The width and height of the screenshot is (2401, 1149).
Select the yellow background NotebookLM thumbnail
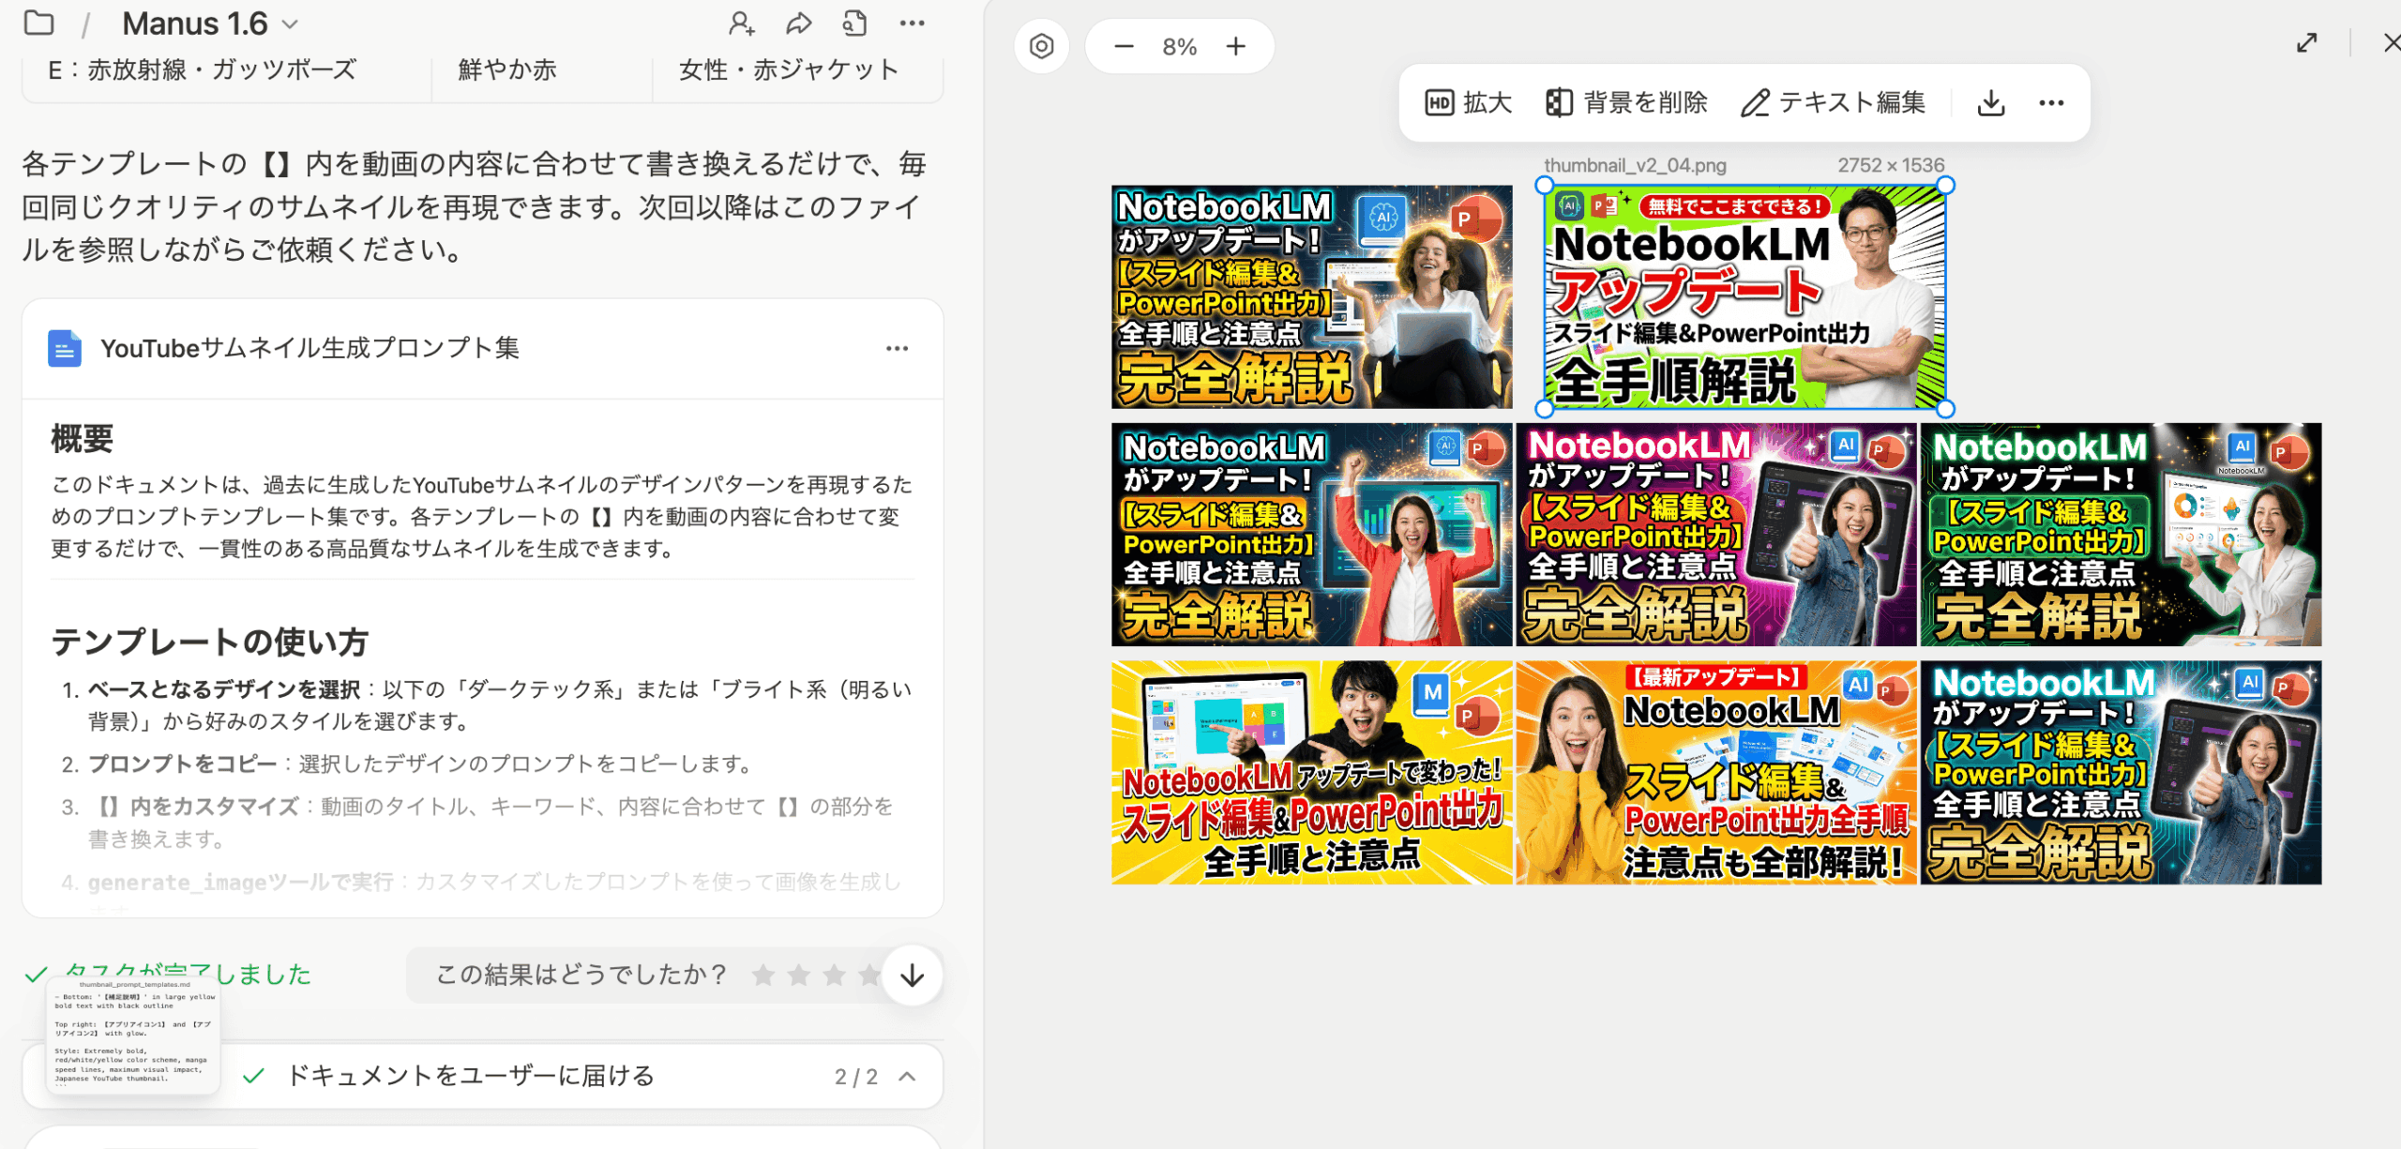coord(1311,772)
